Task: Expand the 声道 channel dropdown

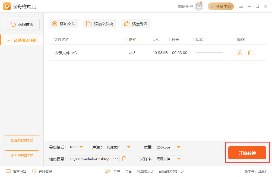Action: point(118,147)
